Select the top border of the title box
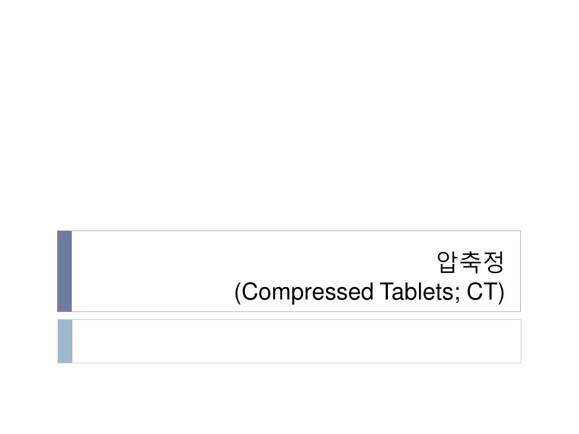The image size is (579, 434). pyautogui.click(x=289, y=231)
